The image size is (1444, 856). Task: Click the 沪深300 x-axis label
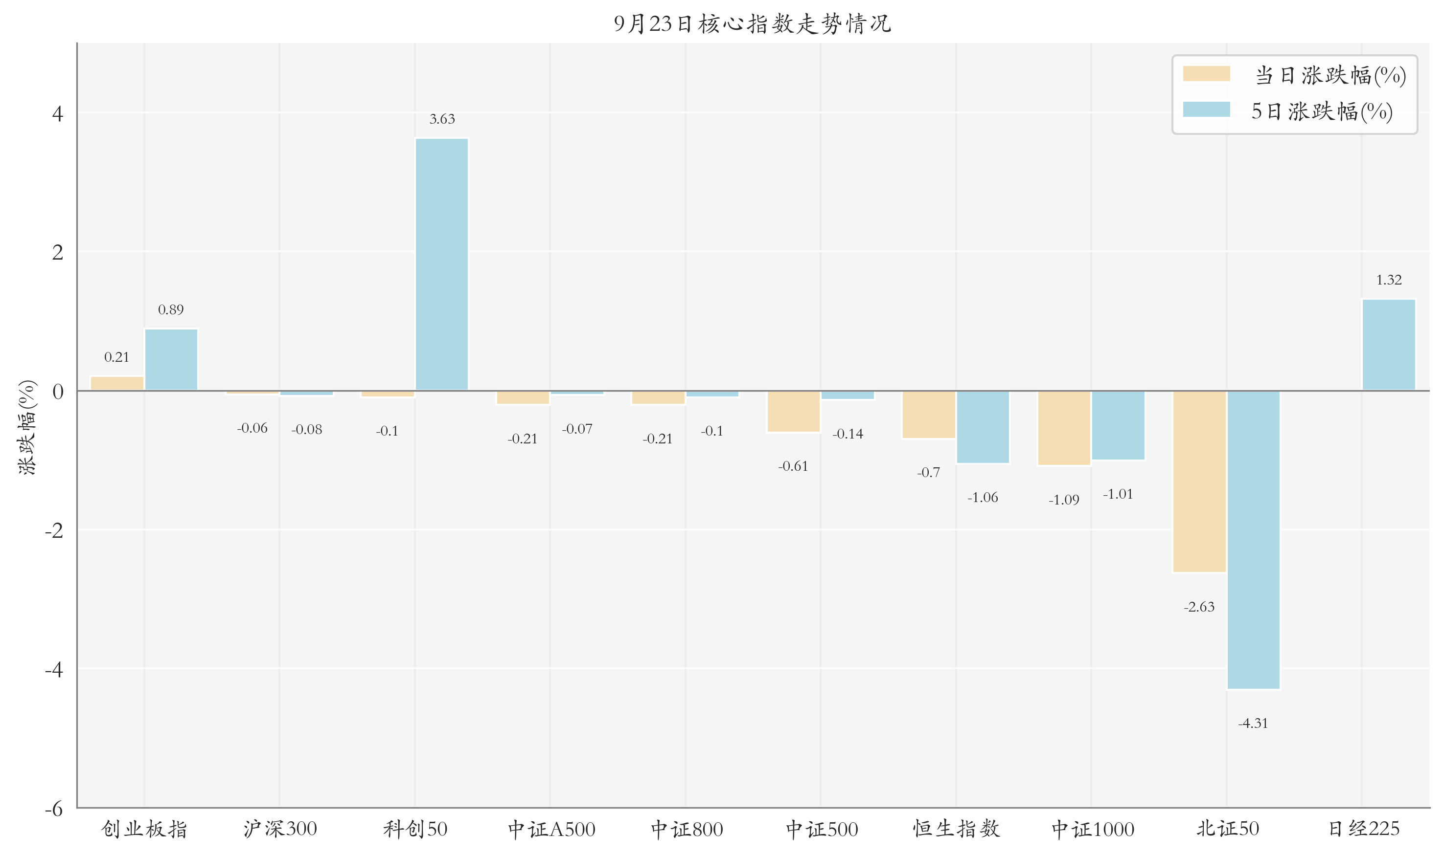279,829
